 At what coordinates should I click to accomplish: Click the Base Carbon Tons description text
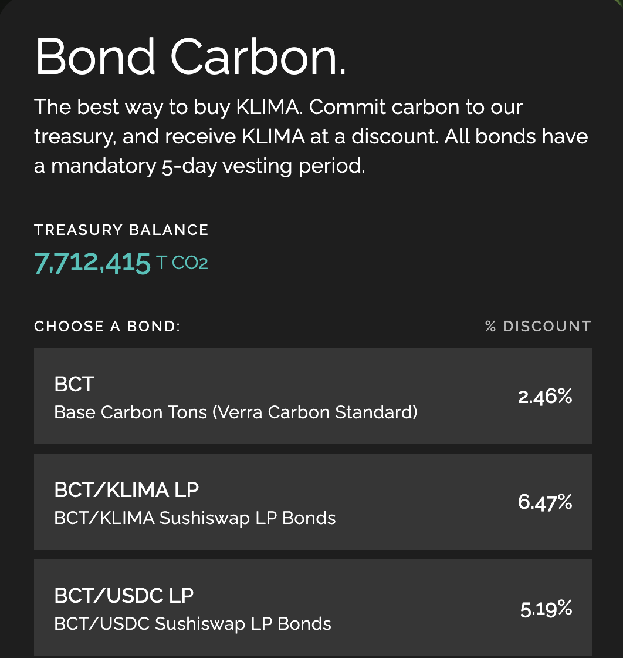pyautogui.click(x=235, y=412)
